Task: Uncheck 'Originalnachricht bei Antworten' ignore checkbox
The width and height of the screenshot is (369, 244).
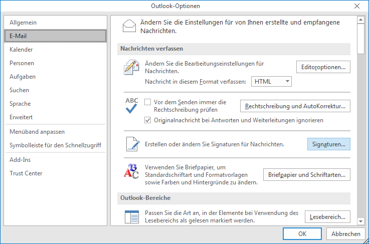Action: [147, 120]
